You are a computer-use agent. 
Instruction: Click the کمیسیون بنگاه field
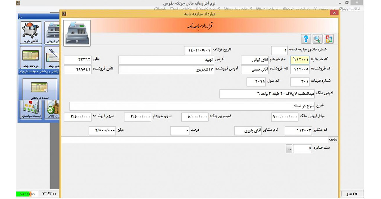click(195, 117)
